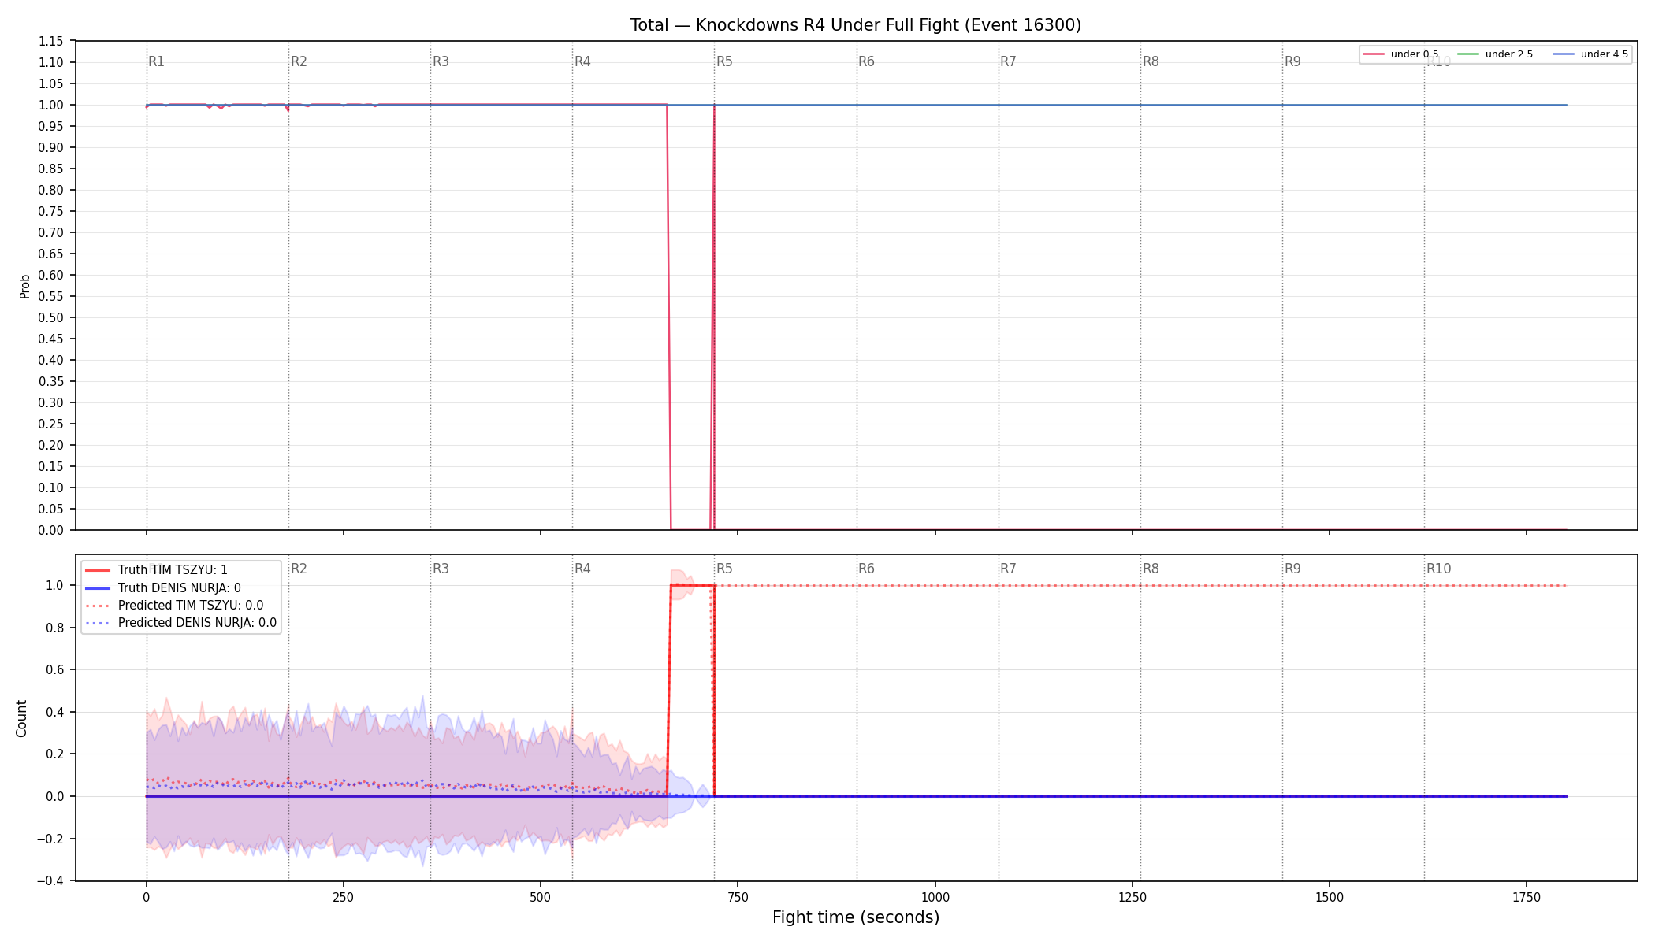The height and width of the screenshot is (945, 1655).
Task: Click the R1 round label in the top plot
Action: pyautogui.click(x=157, y=61)
